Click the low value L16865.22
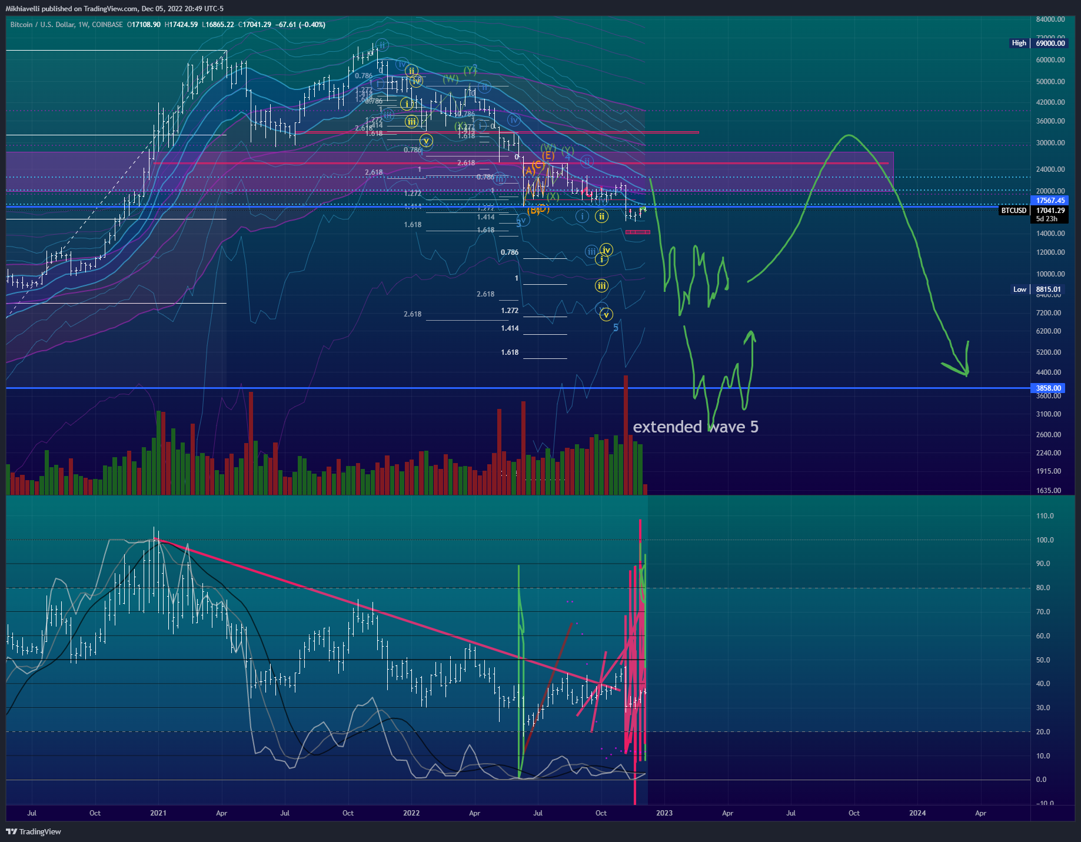Viewport: 1081px width, 842px height. (218, 25)
